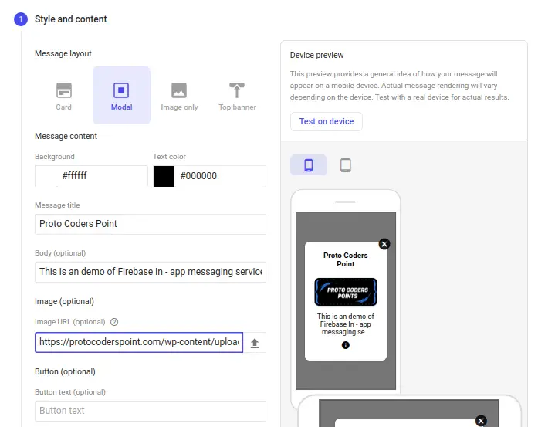Edit the #ffffff background color field

pos(91,176)
